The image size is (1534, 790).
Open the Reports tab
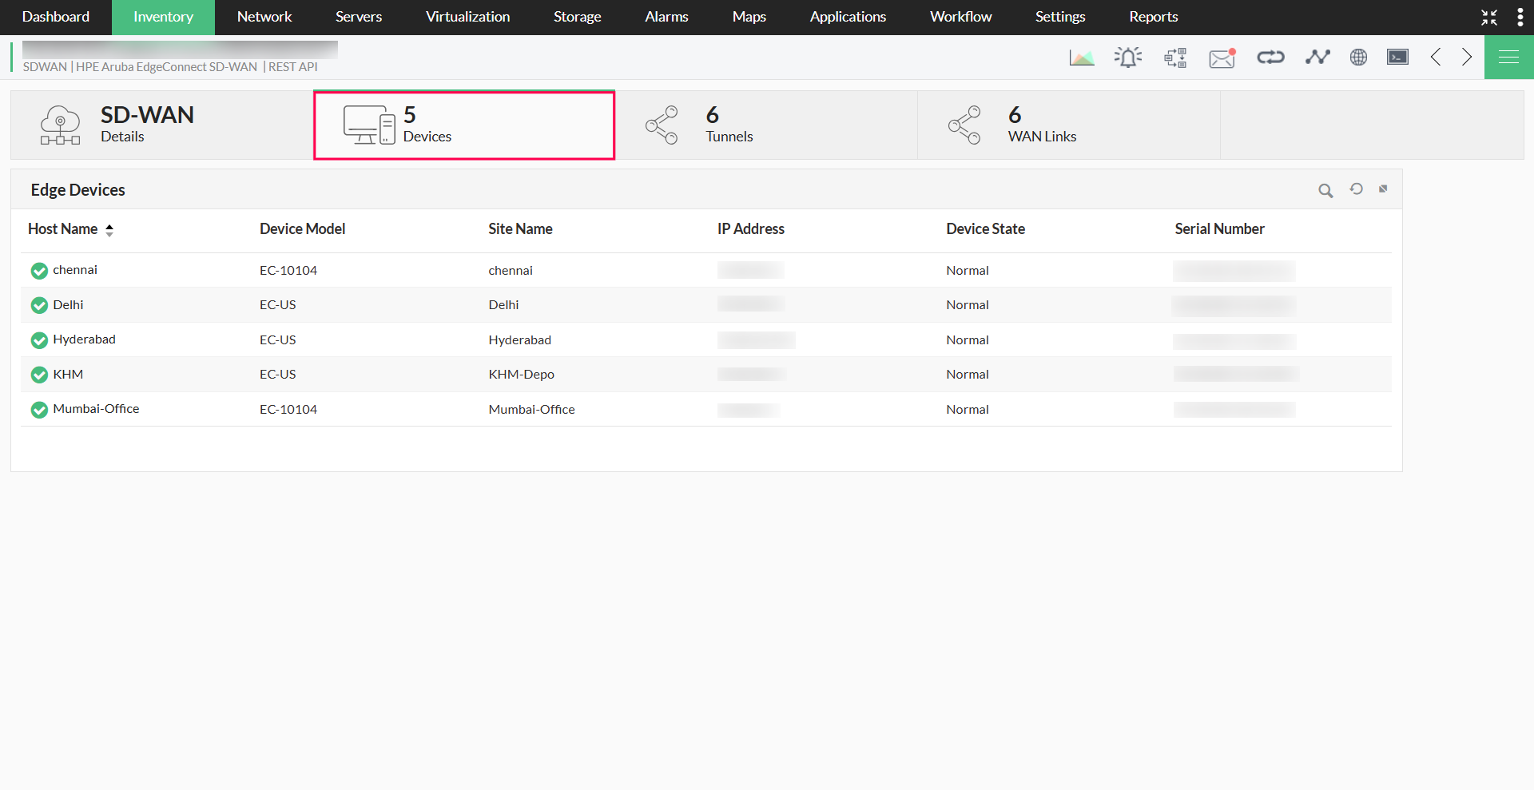pos(1153,17)
